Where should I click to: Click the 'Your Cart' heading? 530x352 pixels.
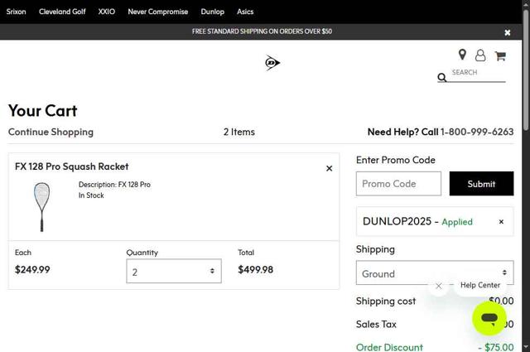point(42,111)
